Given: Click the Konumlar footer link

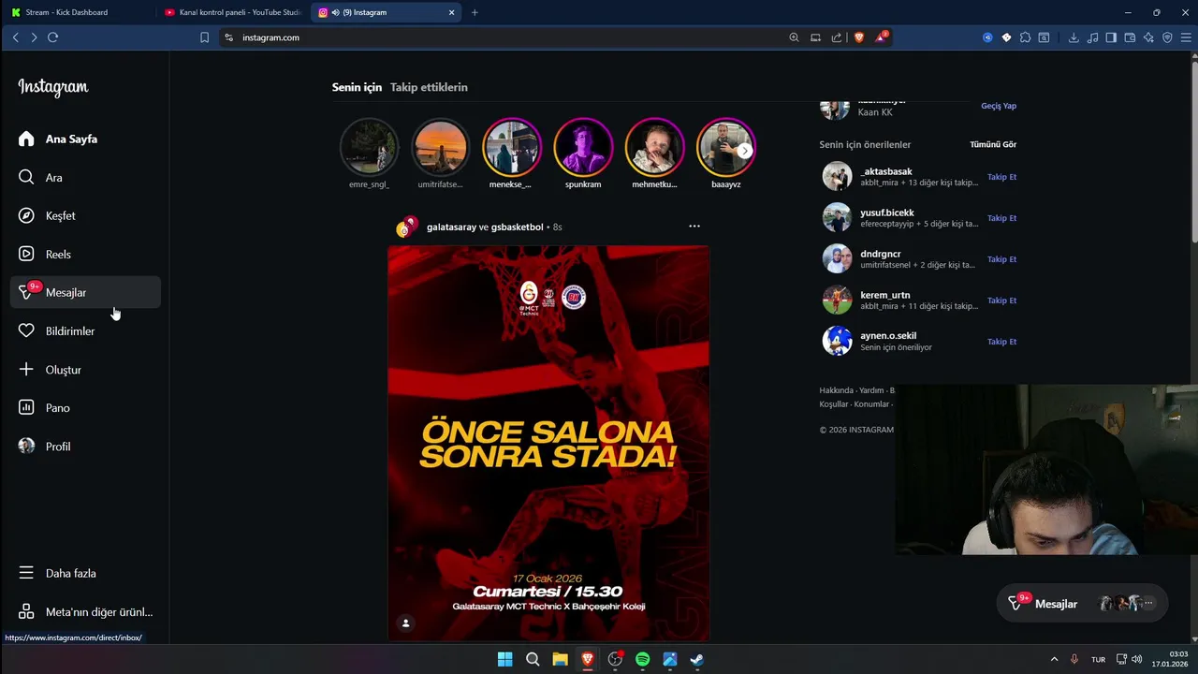Looking at the screenshot, I should [871, 404].
